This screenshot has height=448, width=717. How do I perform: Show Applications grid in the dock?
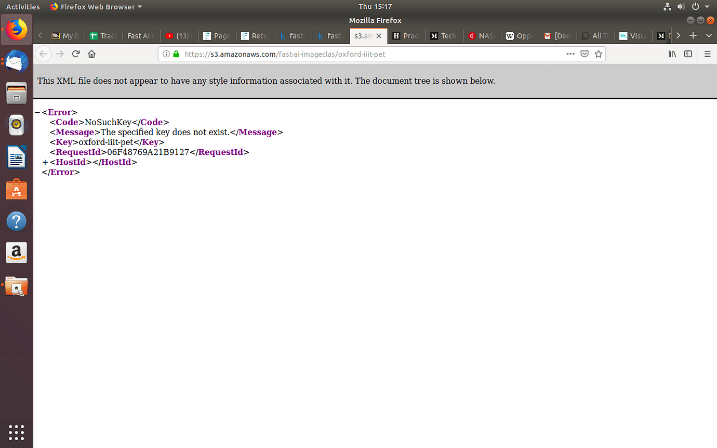[x=16, y=432]
